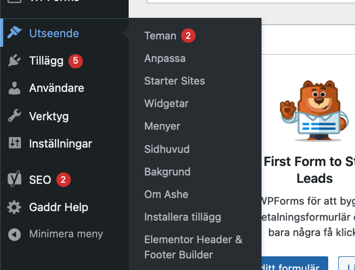The height and width of the screenshot is (270, 355).
Task: Open the Sidhuvud submenu item
Action: tap(167, 149)
